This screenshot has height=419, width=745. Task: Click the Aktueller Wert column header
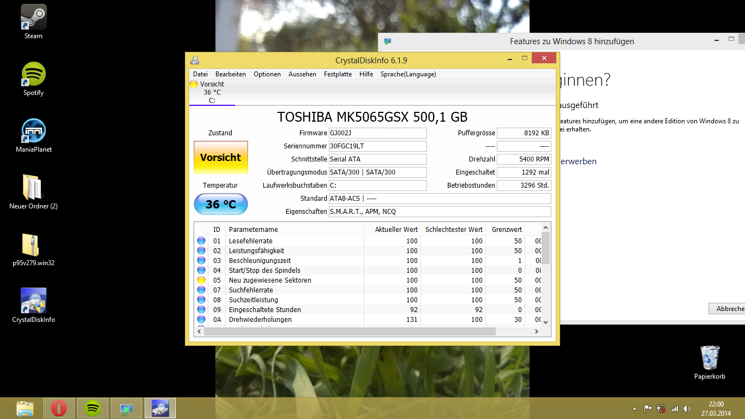tap(392, 230)
